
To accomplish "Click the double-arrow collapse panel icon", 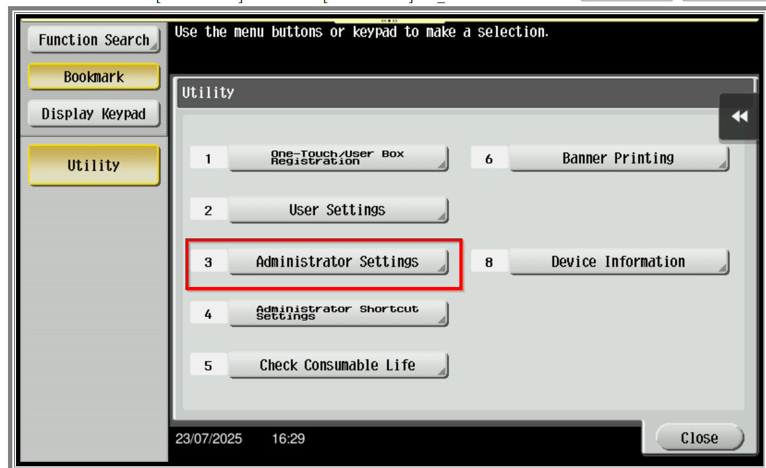I will tap(739, 117).
